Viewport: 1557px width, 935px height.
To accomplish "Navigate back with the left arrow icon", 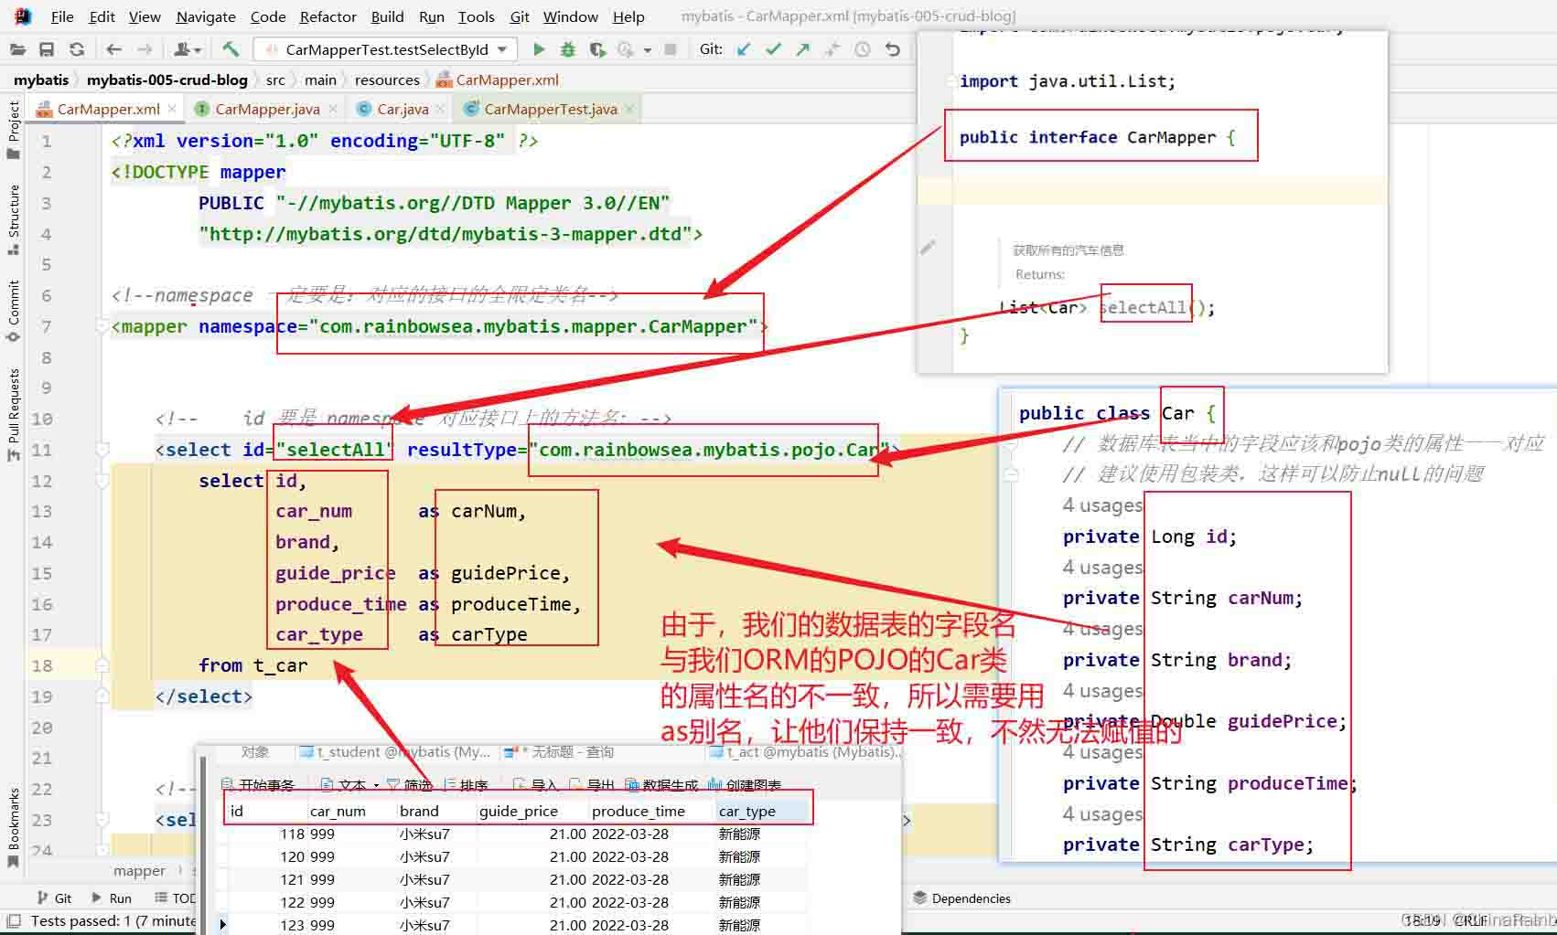I will coord(113,49).
